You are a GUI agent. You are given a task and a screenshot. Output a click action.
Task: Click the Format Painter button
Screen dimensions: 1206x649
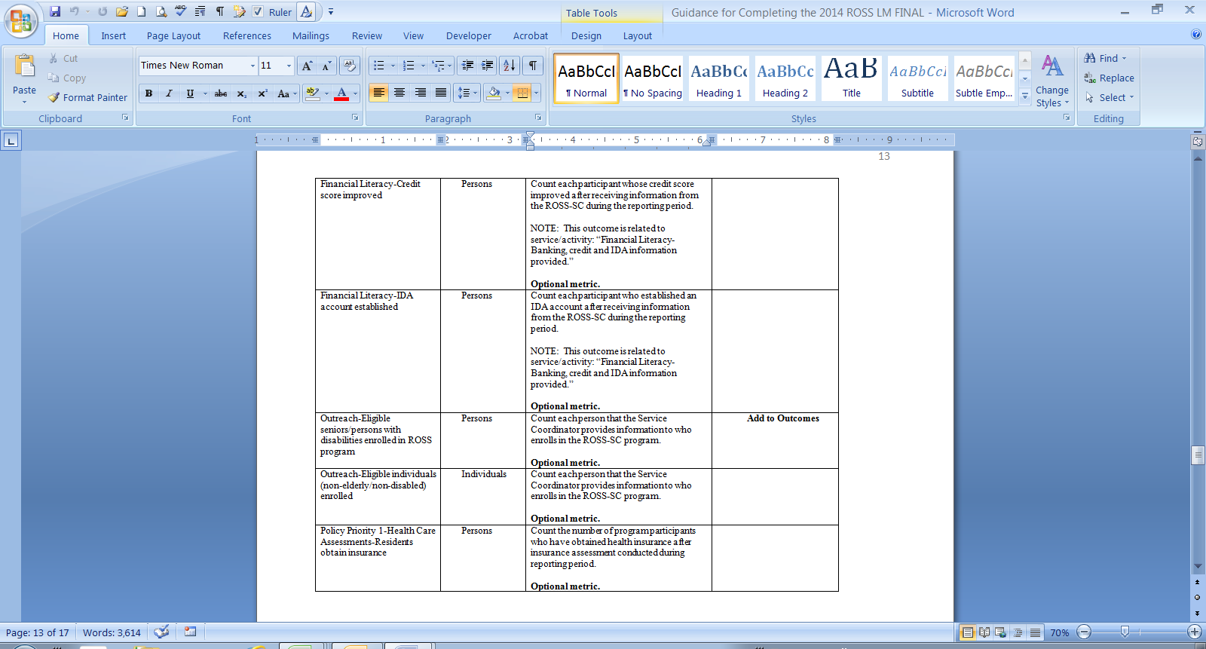(87, 97)
